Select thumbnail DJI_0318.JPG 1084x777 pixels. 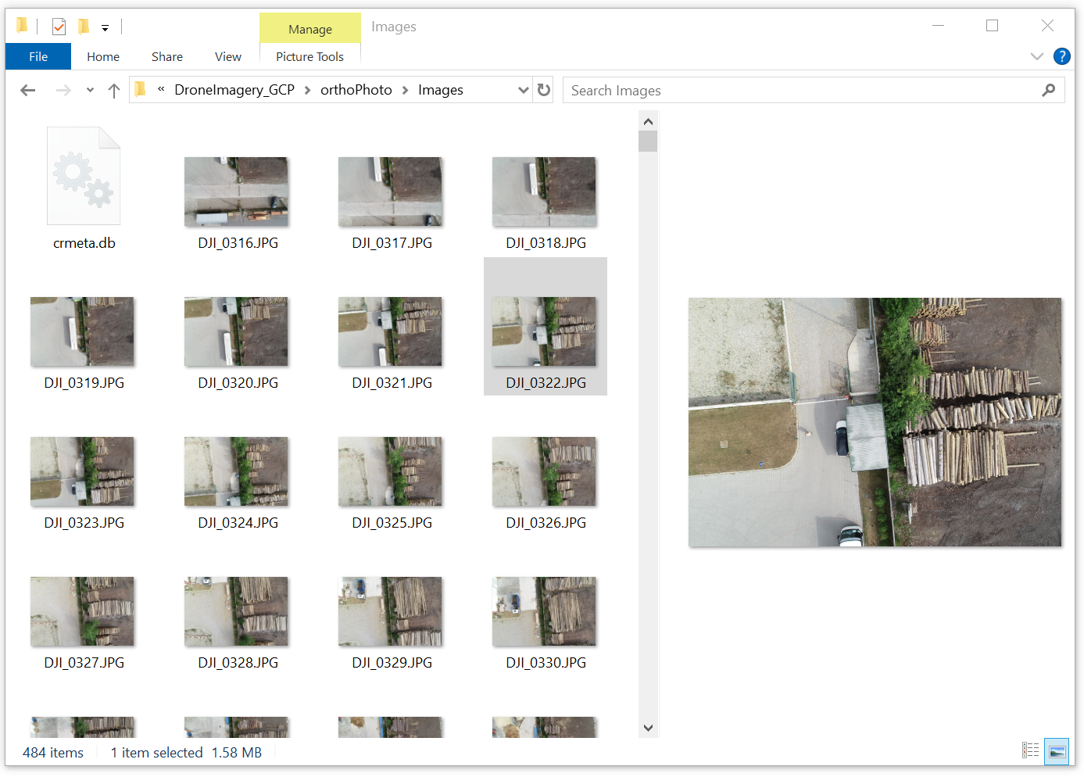[x=544, y=192]
